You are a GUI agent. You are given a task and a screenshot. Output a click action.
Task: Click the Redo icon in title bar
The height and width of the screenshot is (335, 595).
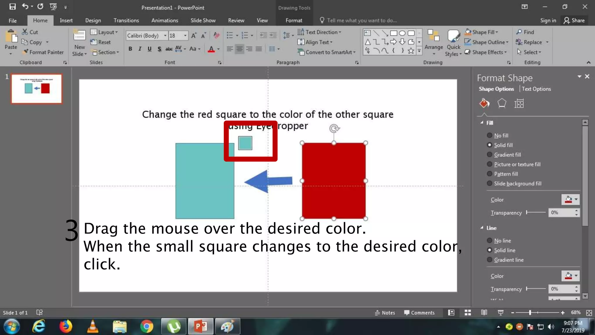pos(40,6)
